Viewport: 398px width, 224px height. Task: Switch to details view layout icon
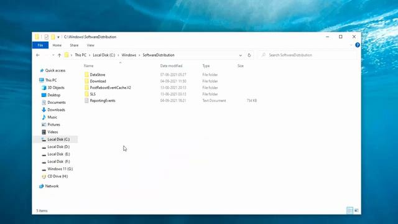click(x=349, y=210)
